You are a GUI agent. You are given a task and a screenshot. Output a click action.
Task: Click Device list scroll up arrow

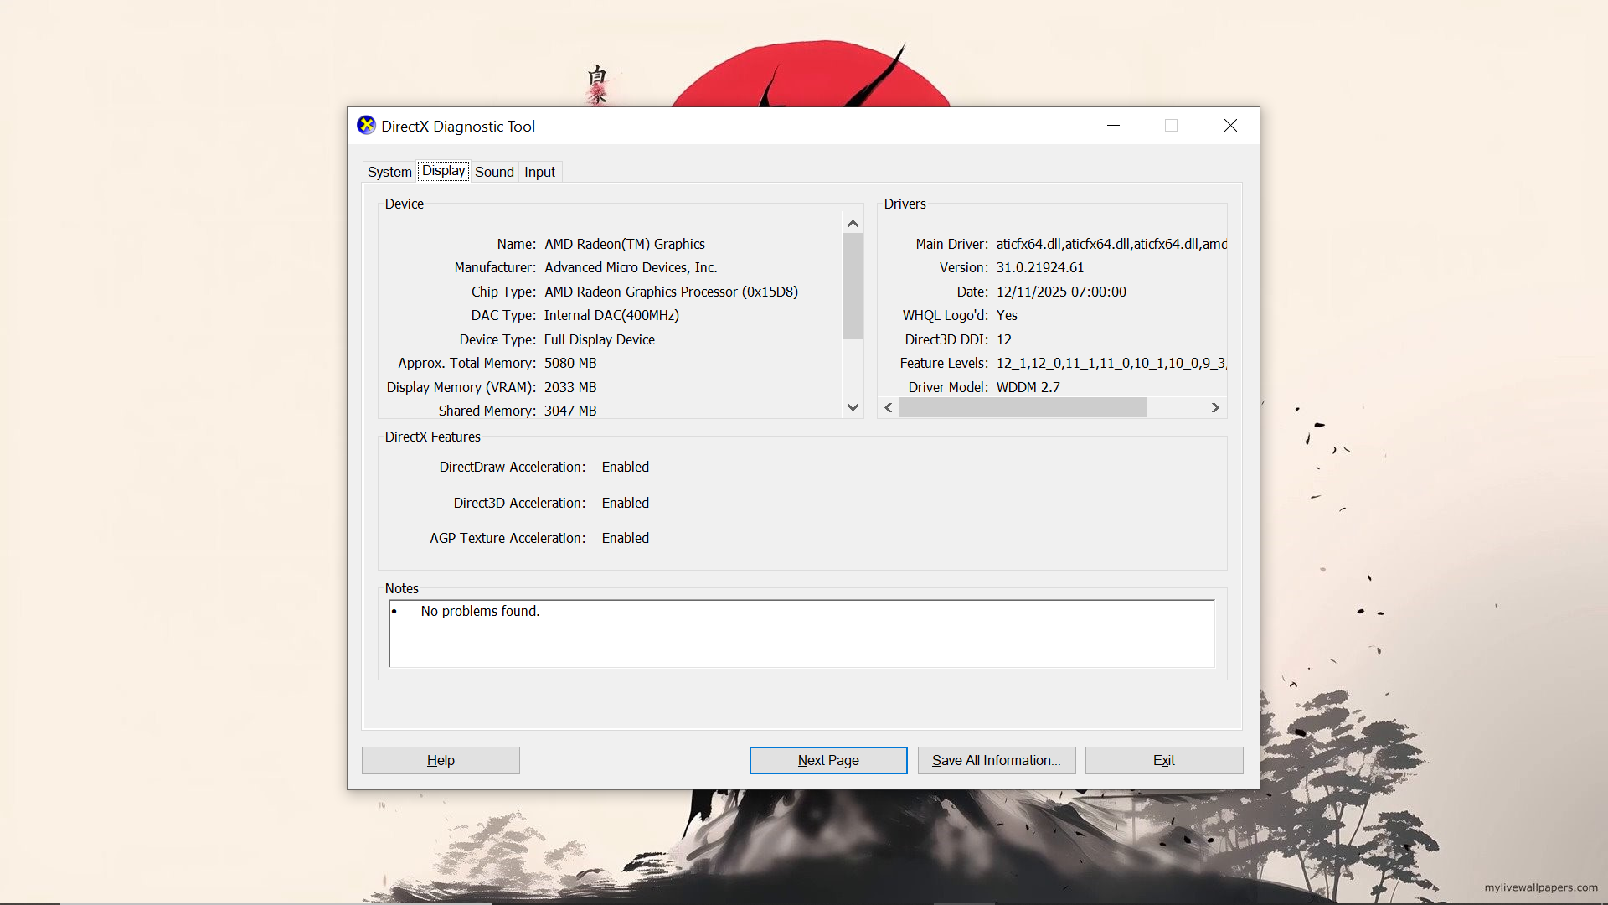(x=853, y=223)
